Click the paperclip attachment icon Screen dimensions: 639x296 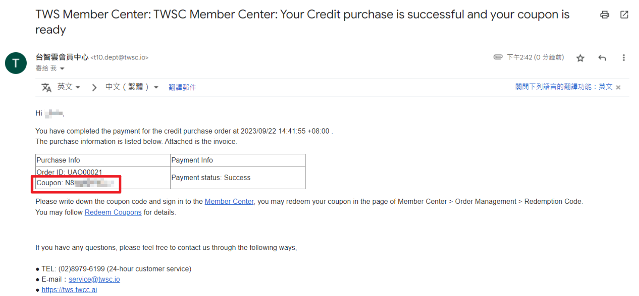[x=498, y=57]
